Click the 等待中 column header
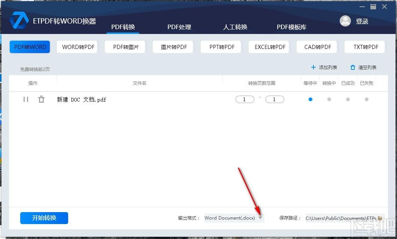Image resolution: width=397 pixels, height=239 pixels. 310,83
